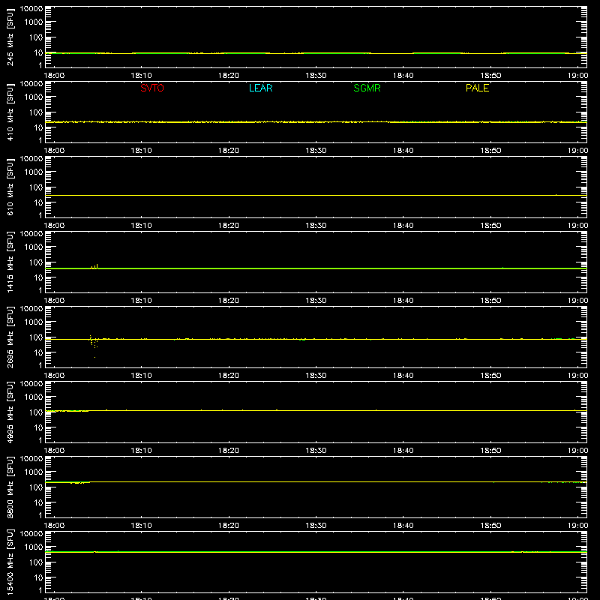Viewport: 600px width, 600px height.
Task: Click the 18:00 tick under the 1415 MHz plot
Action: [x=54, y=301]
